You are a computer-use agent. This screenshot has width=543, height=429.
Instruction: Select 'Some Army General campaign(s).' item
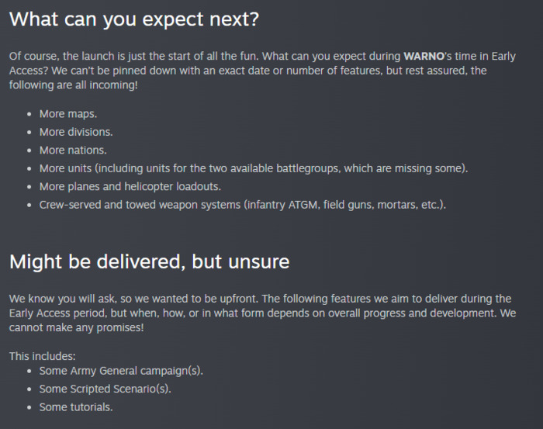pos(121,371)
